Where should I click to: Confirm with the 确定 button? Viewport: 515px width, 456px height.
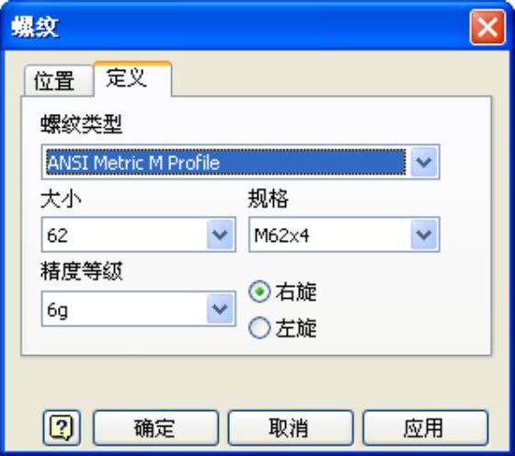tap(155, 427)
